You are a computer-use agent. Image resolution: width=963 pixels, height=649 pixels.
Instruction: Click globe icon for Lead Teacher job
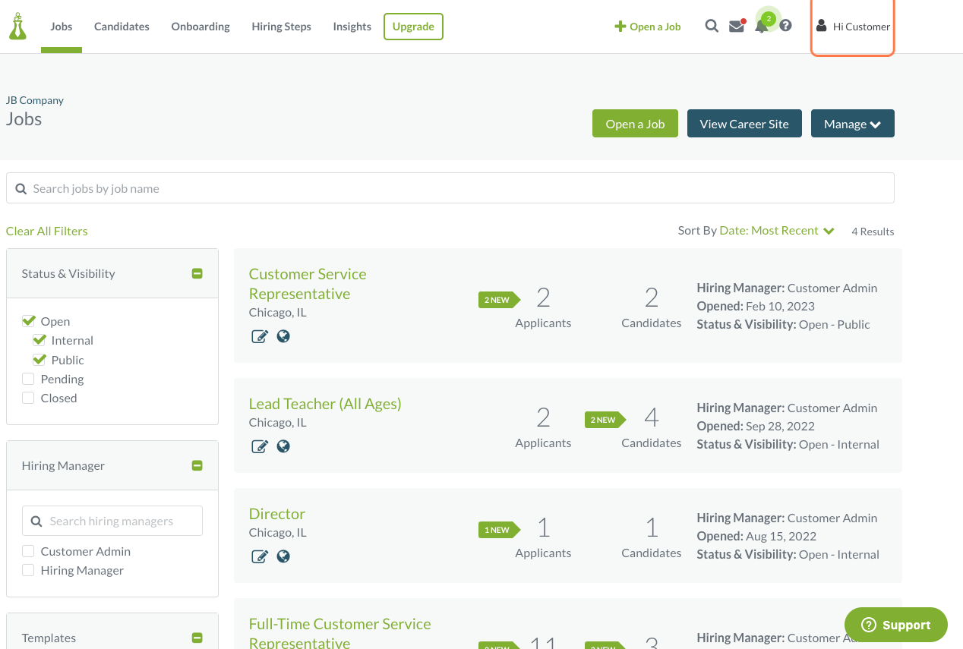283,446
